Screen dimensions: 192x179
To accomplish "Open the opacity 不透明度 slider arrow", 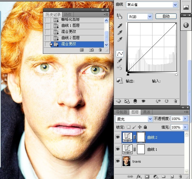I will (x=185, y=118).
